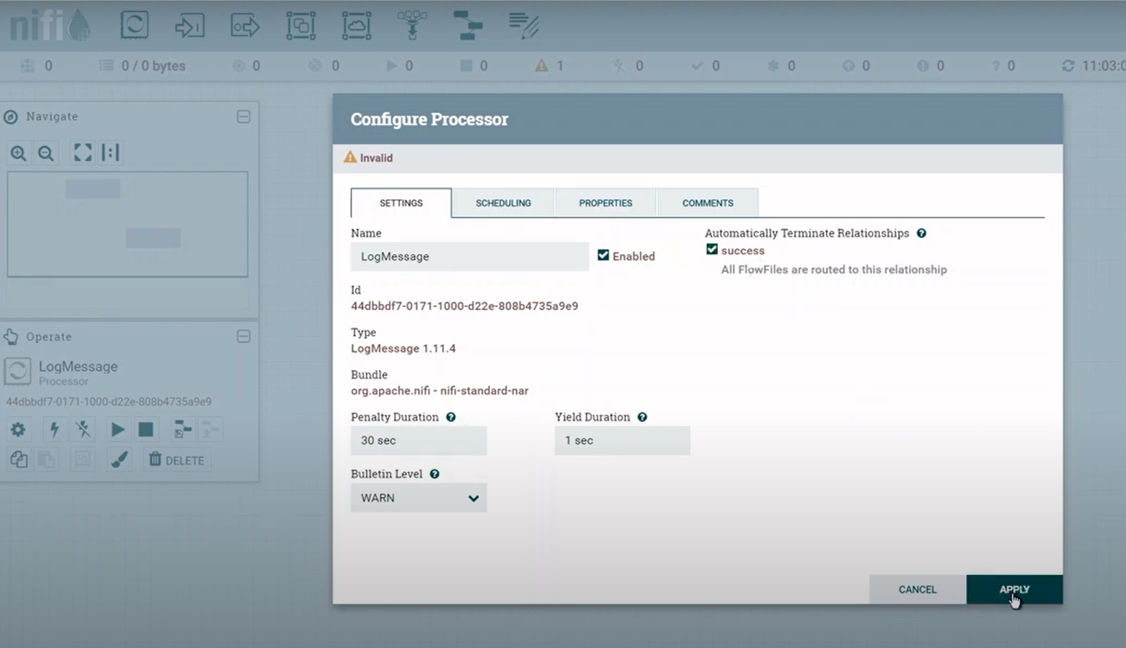1126x648 pixels.
Task: Apply the processor configuration
Action: tap(1014, 589)
